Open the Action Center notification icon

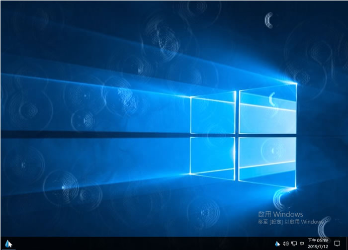pos(337,244)
